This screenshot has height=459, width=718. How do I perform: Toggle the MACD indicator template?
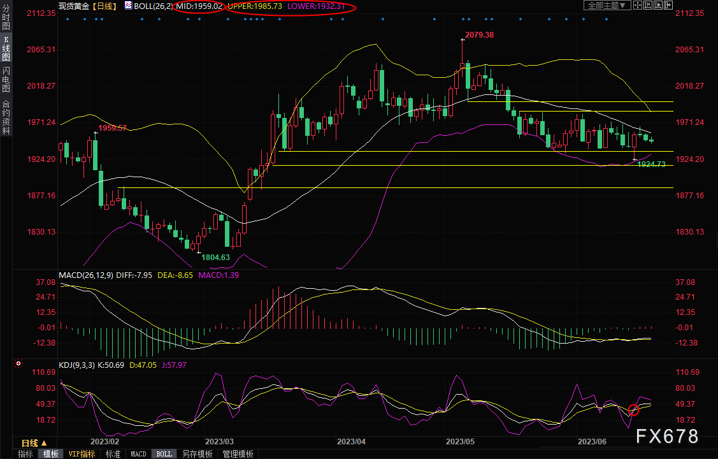tap(138, 454)
